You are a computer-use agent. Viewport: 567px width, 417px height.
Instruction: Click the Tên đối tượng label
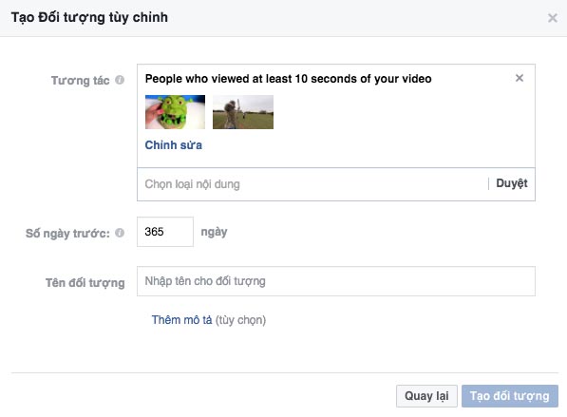click(x=85, y=283)
